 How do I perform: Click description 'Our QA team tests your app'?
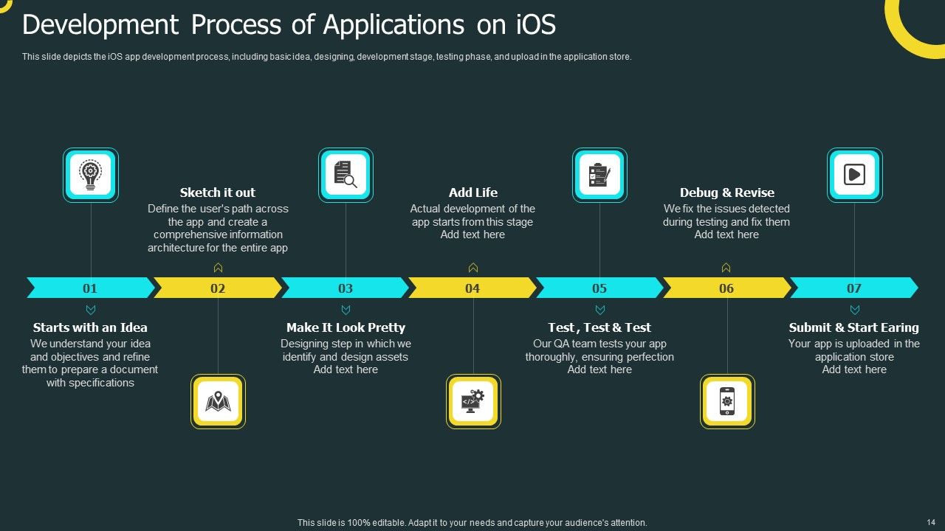click(x=599, y=357)
